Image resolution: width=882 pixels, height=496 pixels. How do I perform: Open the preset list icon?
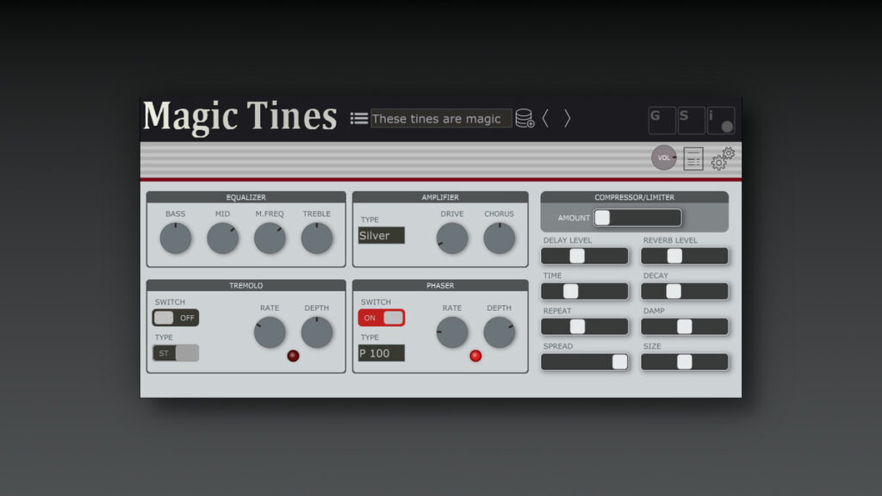[359, 118]
